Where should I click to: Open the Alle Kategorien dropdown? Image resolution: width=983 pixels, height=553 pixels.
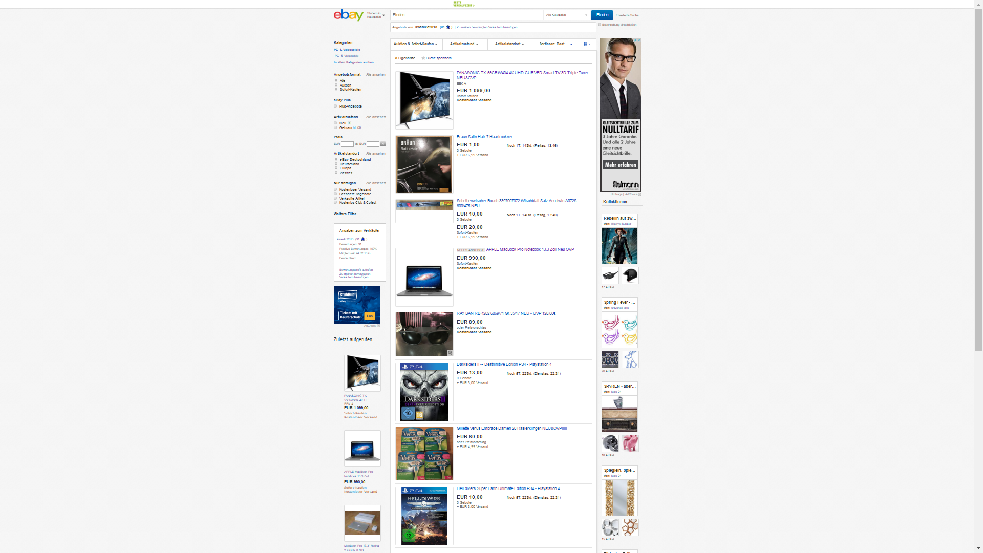tap(567, 15)
